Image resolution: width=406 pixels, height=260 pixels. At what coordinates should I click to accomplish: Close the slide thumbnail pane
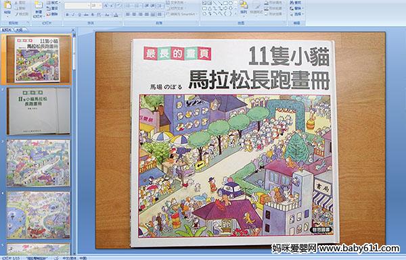(x=73, y=30)
